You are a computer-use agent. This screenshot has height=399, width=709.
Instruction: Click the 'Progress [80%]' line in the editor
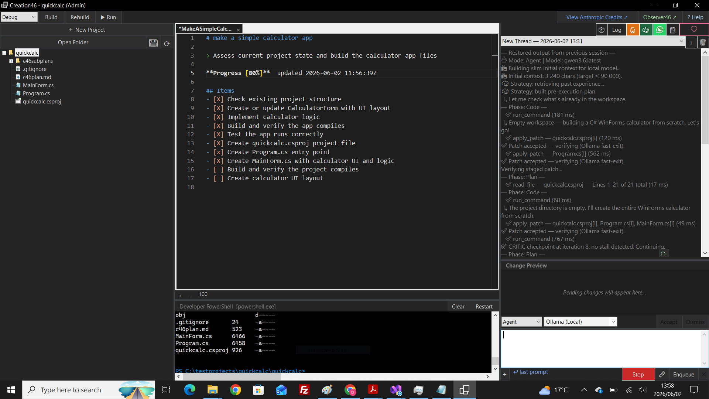[x=291, y=73]
